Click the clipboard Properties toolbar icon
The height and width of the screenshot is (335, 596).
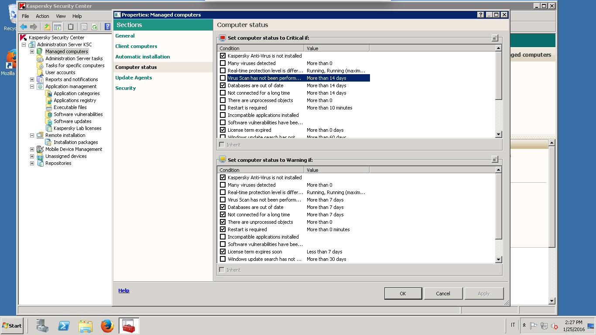point(71,27)
